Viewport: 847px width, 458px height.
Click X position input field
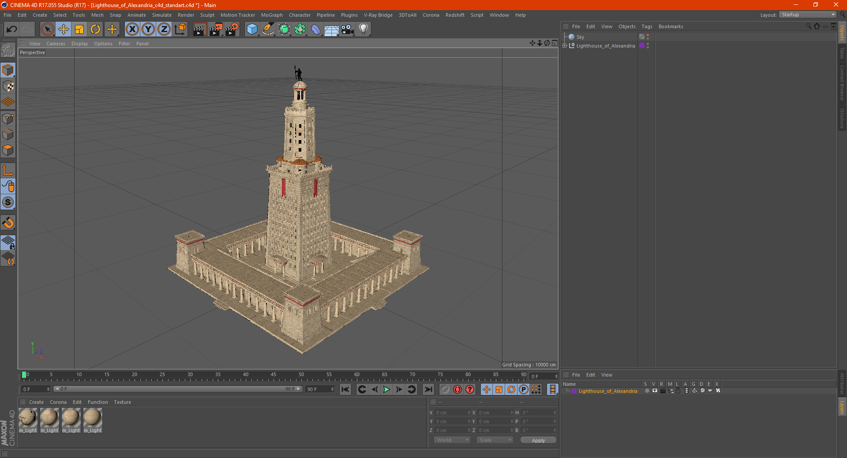pos(453,413)
